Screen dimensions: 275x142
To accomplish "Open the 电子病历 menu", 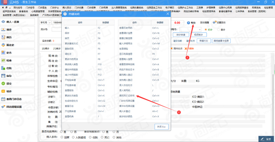I will (170, 8).
